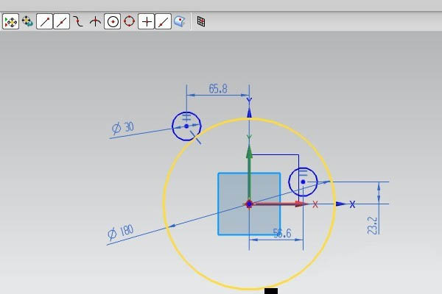Click the Point on Face snap icon
This screenshot has height=294, width=442.
tap(179, 22)
